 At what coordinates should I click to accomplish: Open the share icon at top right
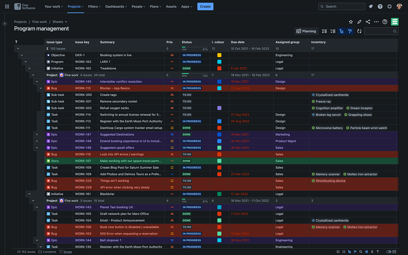tap(368, 21)
